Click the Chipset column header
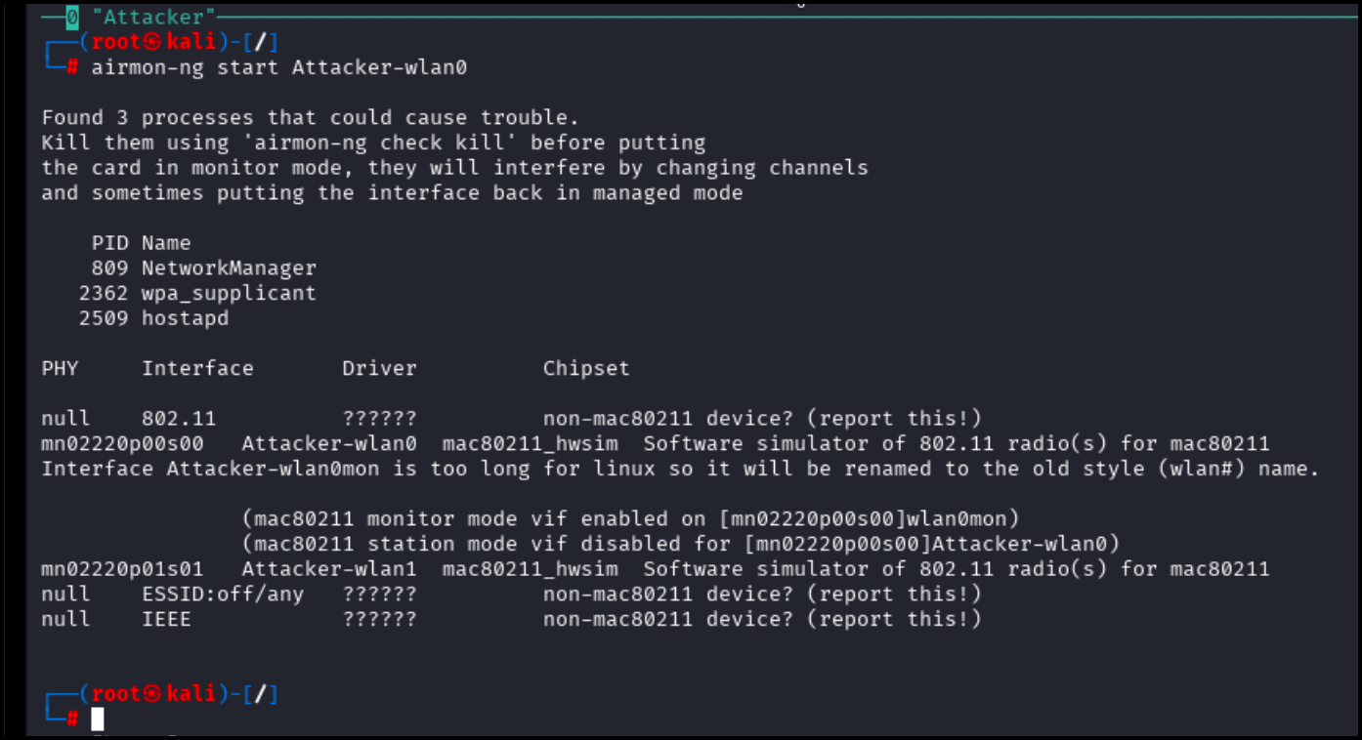This screenshot has height=740, width=1362. [586, 368]
